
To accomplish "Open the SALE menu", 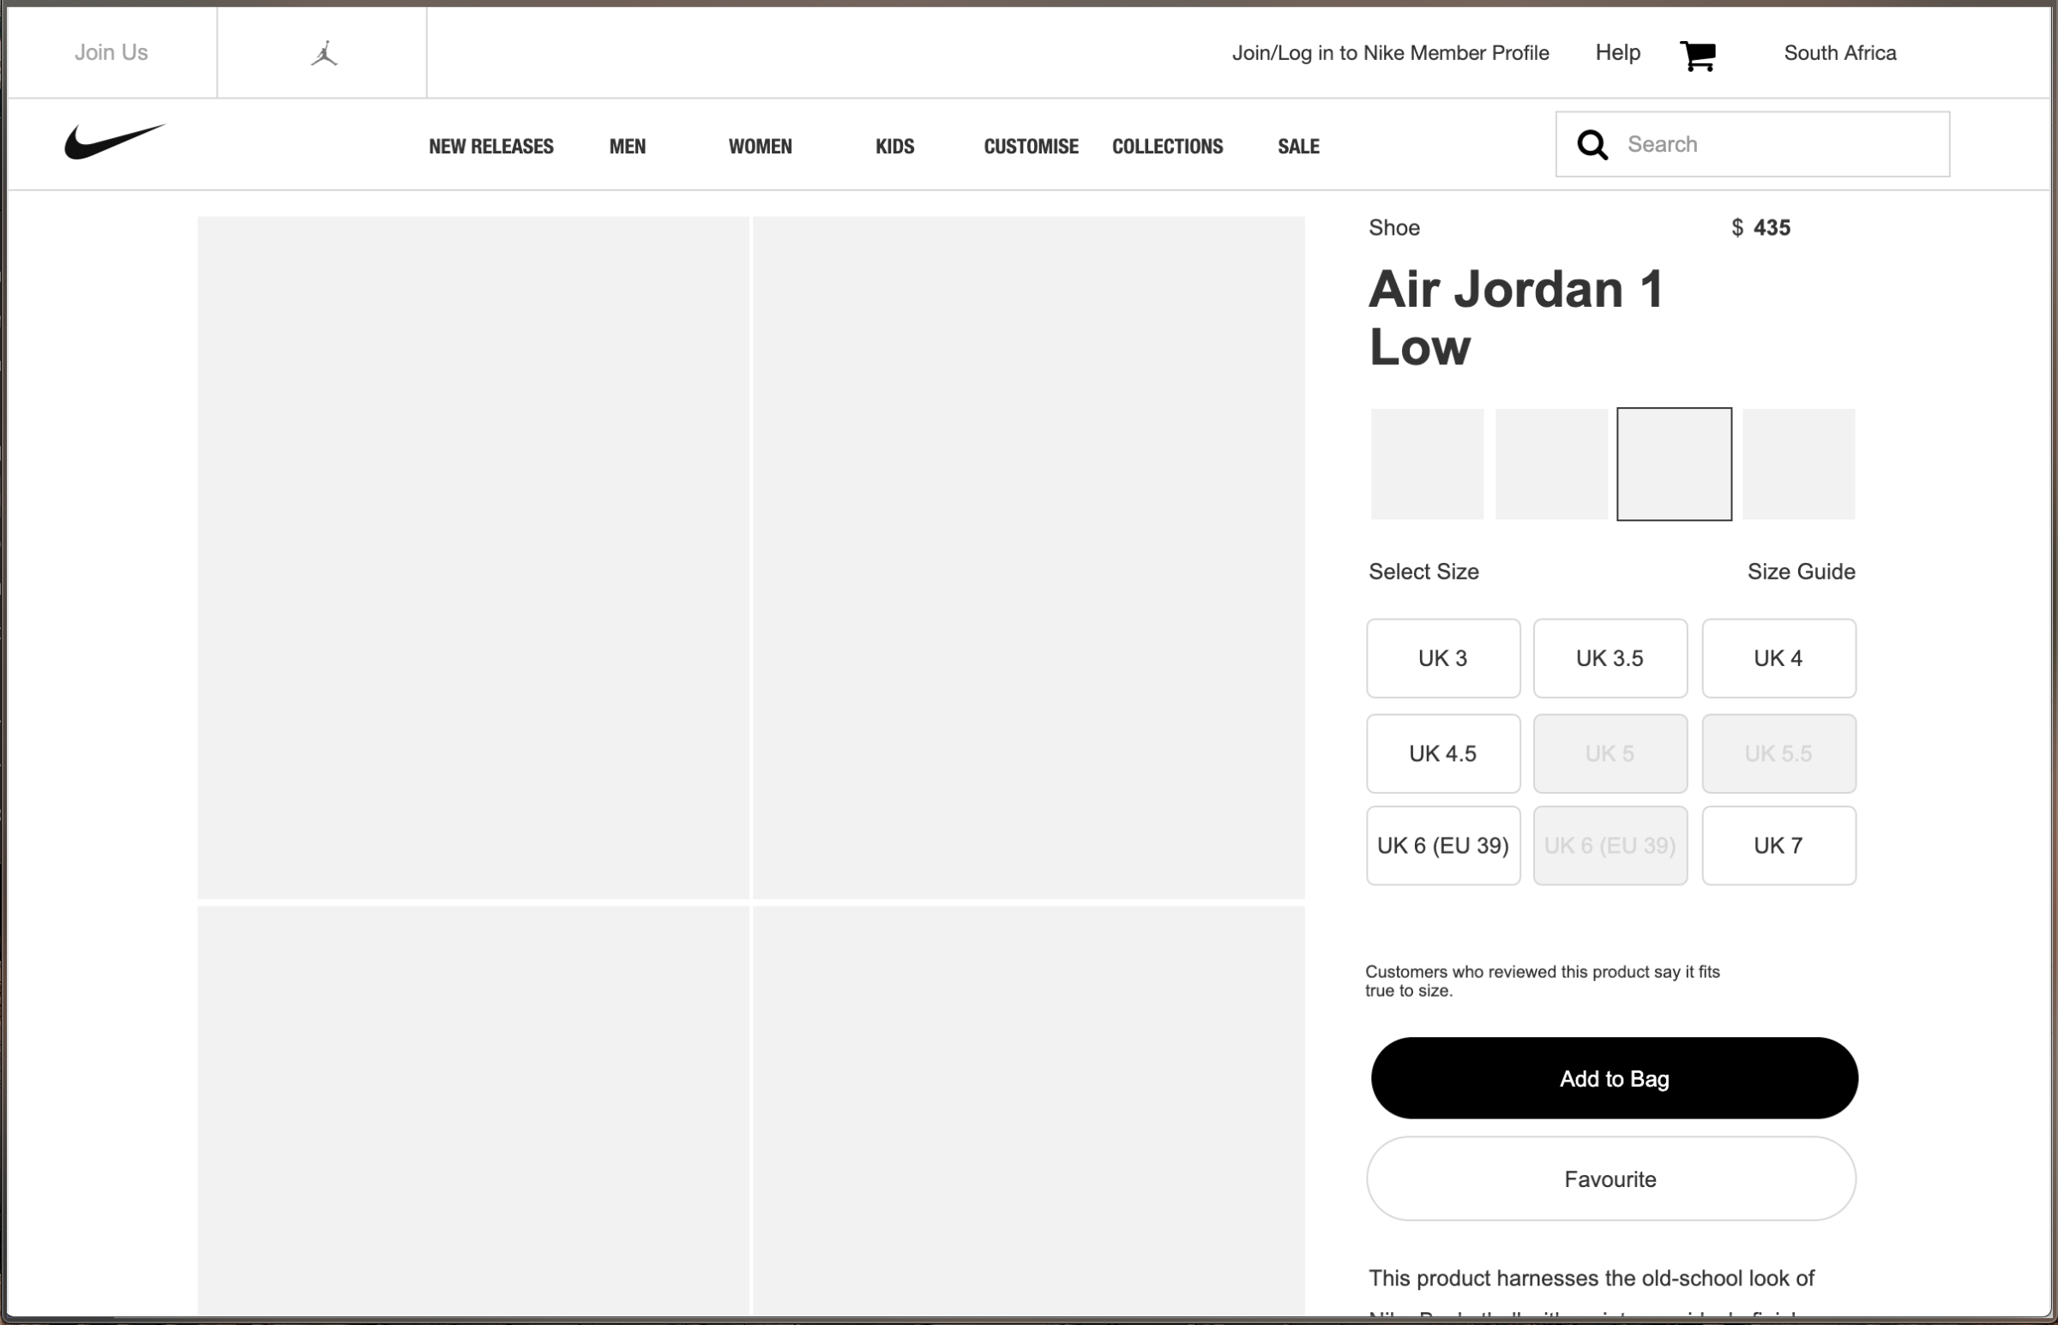I will [1299, 147].
